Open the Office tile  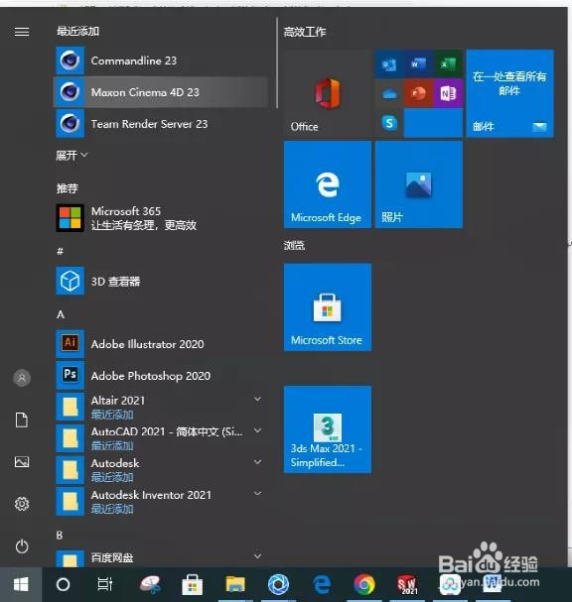328,93
